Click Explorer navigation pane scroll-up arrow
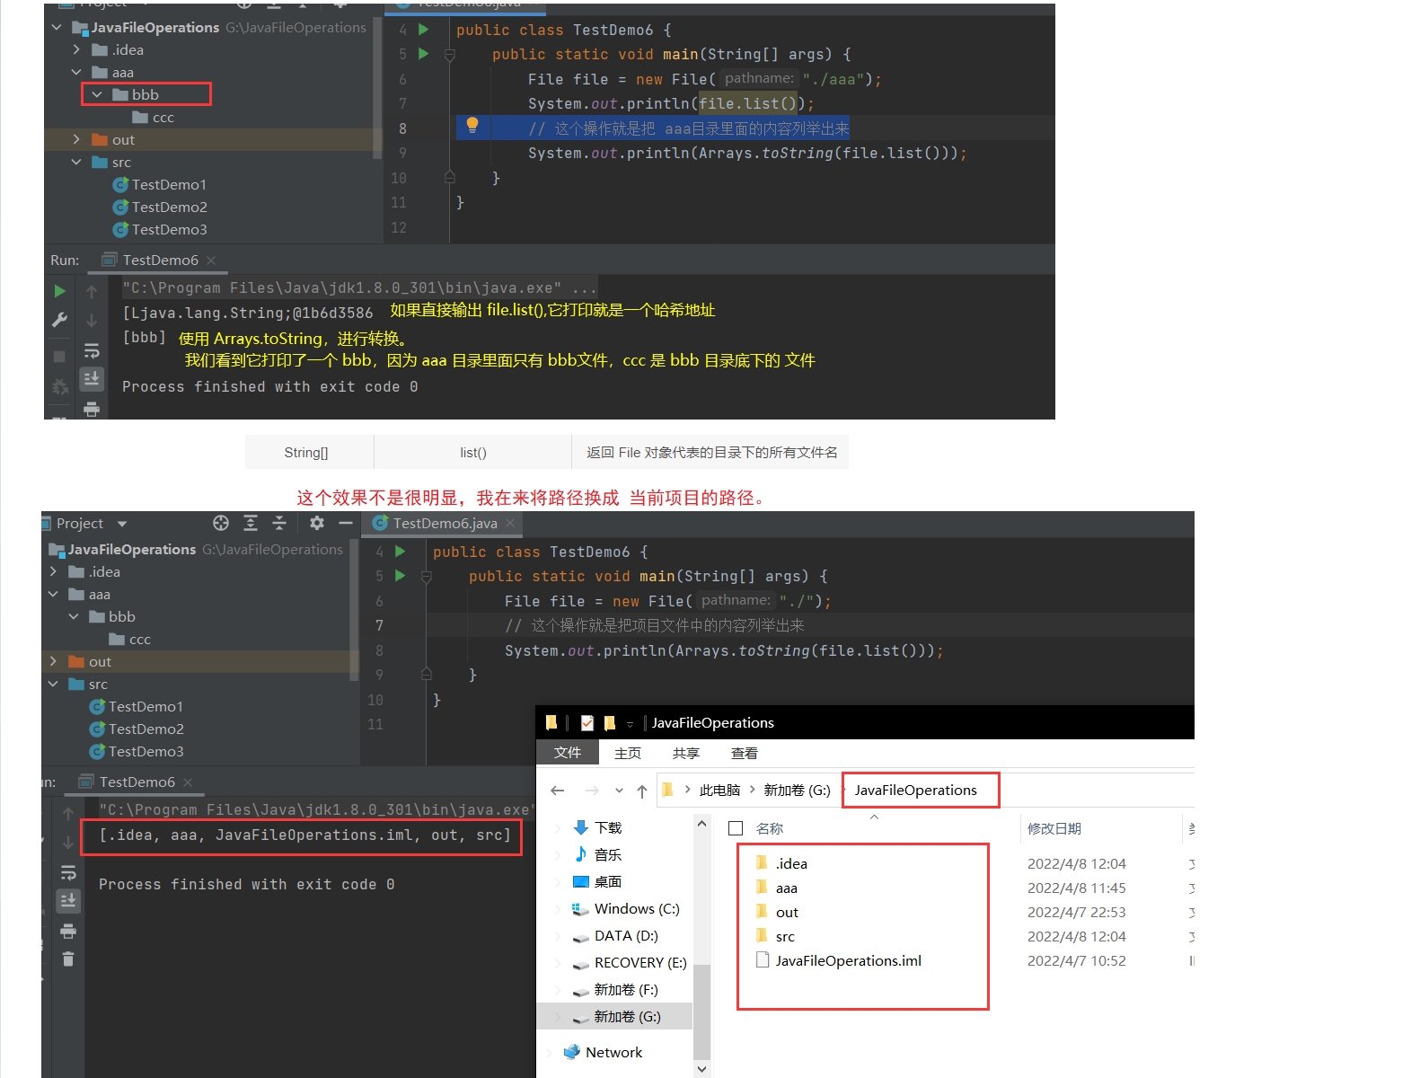The image size is (1420, 1078). click(x=701, y=823)
